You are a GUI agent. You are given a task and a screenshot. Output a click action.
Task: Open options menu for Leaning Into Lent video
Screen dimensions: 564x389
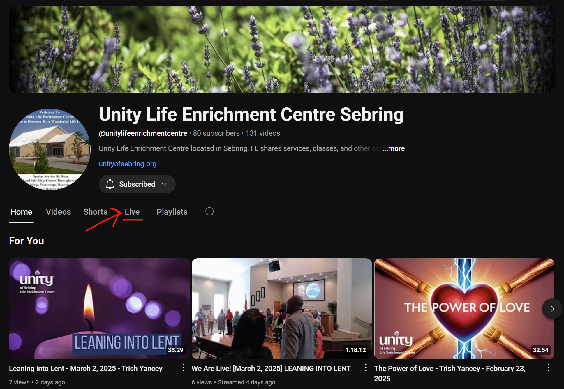coord(183,367)
